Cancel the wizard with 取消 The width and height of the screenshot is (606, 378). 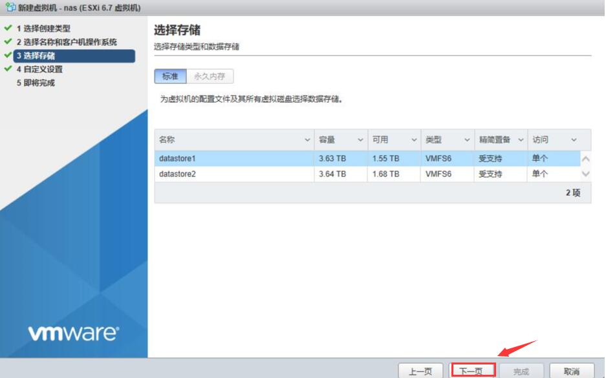(x=572, y=371)
